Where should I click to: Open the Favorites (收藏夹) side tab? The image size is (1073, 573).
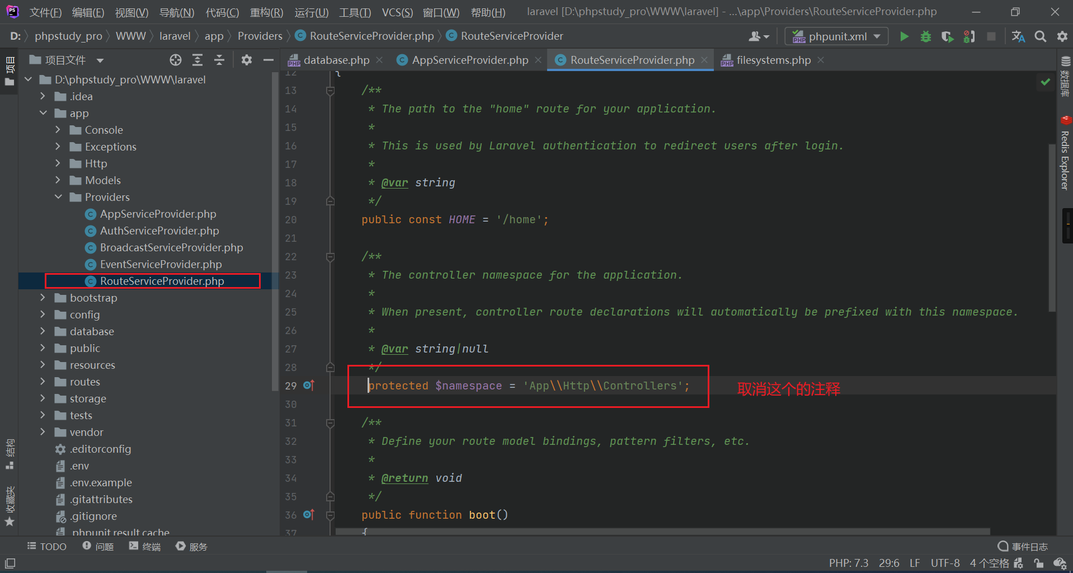(10, 506)
